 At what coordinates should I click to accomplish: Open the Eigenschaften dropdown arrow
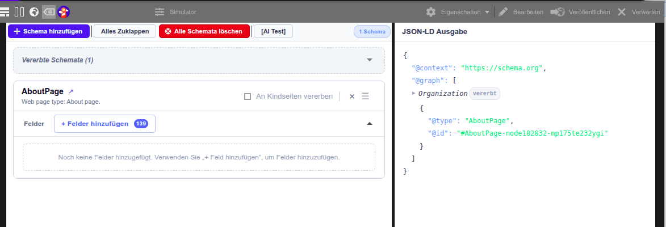[x=487, y=12]
